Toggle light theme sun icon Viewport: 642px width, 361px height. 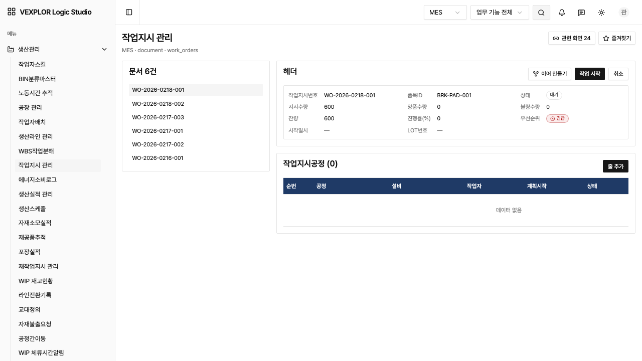[x=601, y=13]
